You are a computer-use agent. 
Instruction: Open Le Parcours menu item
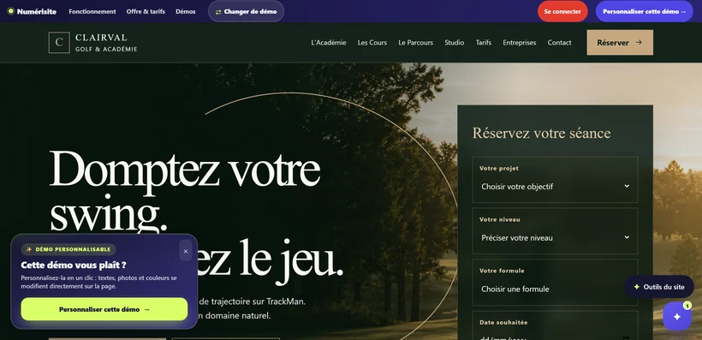[x=416, y=43]
